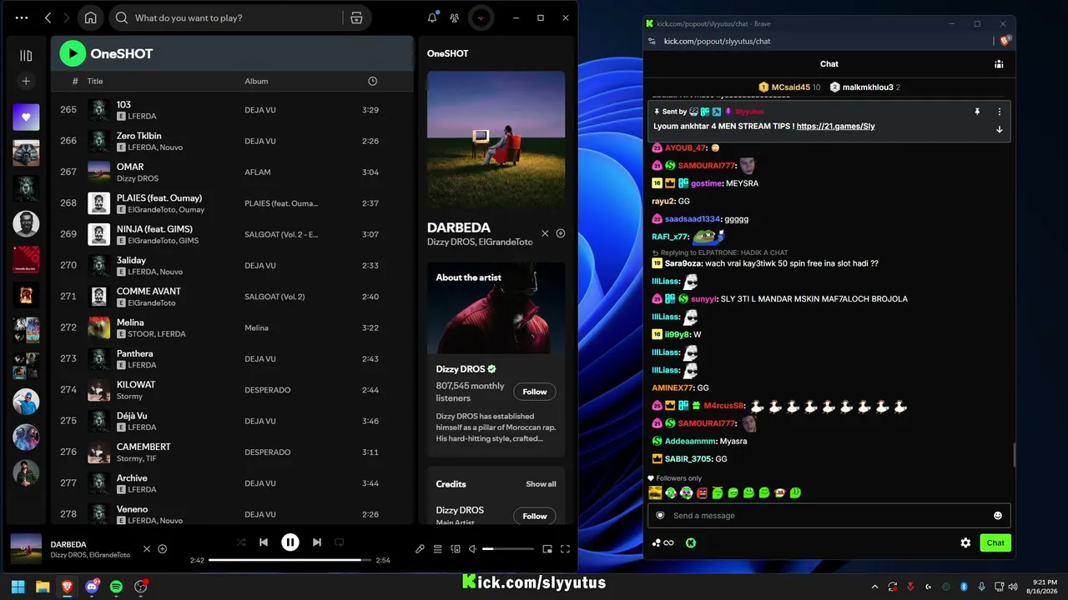Screen dimensions: 1068x600
Task: Open Stormy artist link under KILOWAT
Action: pos(129,397)
